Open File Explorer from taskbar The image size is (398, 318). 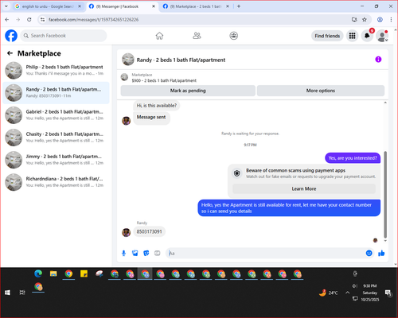[53, 273]
